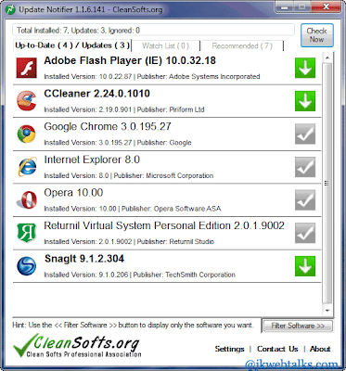Viewport: 346px width, 371px height.
Task: Click the up-to-date checkmark for Internet Explorer
Action: (x=305, y=167)
